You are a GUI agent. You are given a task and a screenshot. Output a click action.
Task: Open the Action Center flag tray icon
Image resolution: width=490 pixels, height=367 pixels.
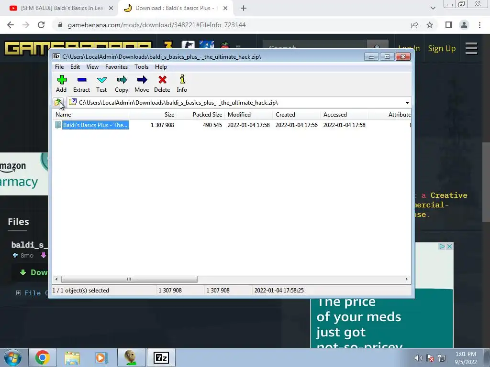pyautogui.click(x=430, y=358)
